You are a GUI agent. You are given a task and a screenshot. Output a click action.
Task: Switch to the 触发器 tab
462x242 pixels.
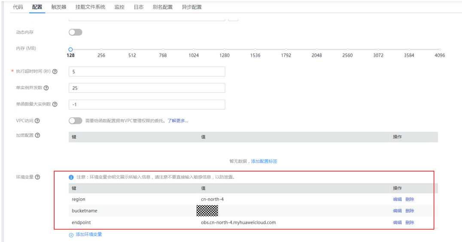(x=59, y=7)
